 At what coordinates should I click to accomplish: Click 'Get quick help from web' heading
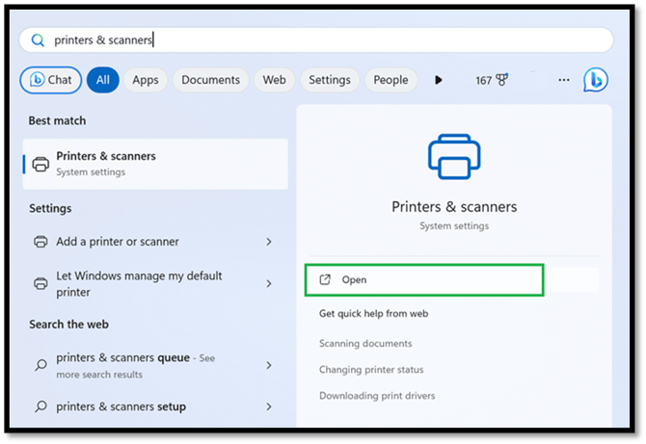374,314
